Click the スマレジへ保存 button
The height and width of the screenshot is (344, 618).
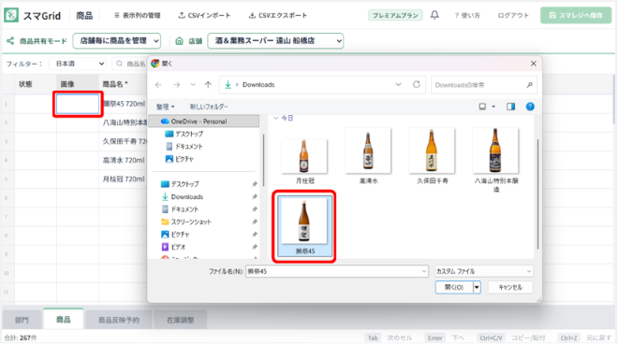point(576,15)
